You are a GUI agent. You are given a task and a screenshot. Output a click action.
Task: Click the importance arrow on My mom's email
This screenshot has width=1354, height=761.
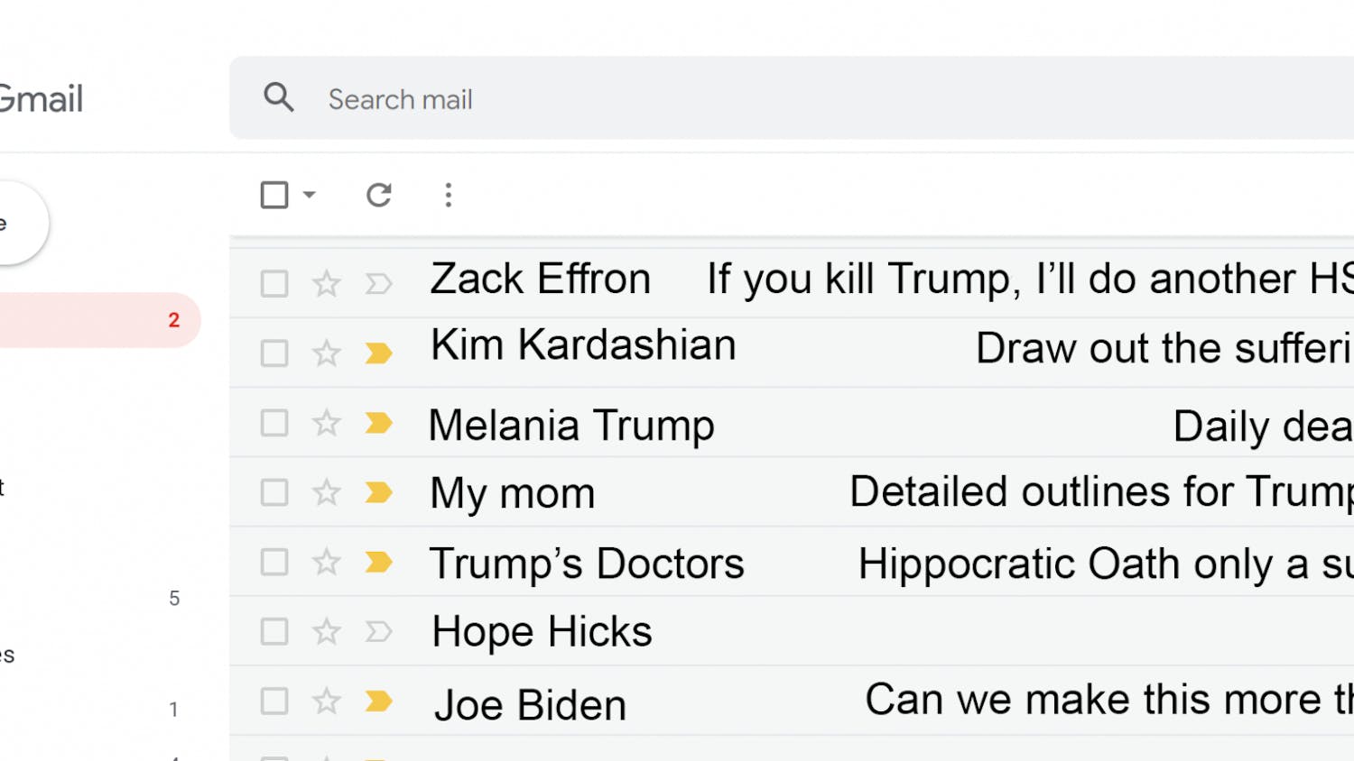378,491
